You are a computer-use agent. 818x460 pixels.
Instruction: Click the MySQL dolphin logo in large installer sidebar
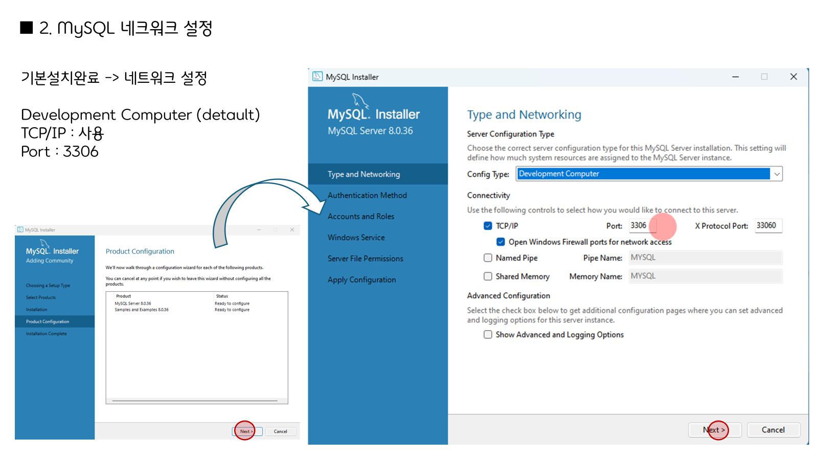click(x=360, y=101)
